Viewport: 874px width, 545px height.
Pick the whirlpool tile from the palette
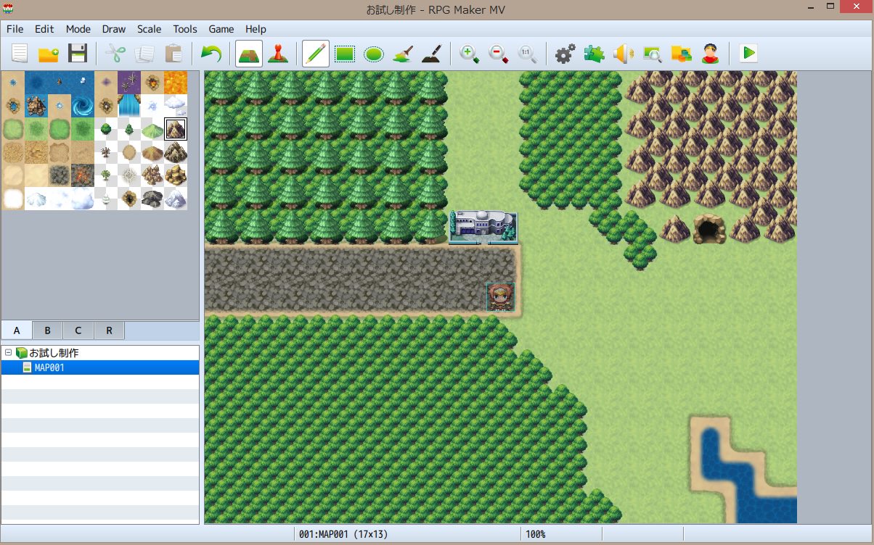tap(83, 106)
